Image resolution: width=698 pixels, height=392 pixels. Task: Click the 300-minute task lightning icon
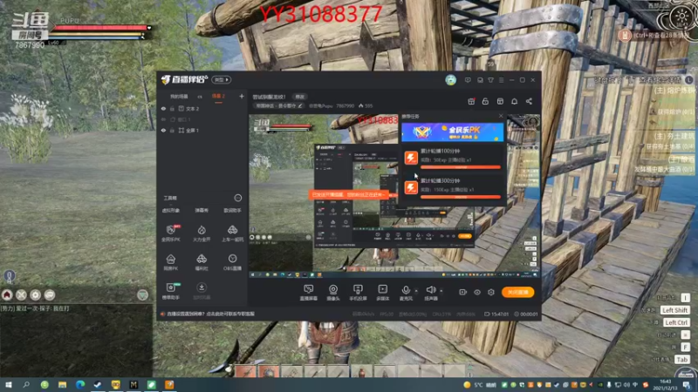pyautogui.click(x=411, y=187)
